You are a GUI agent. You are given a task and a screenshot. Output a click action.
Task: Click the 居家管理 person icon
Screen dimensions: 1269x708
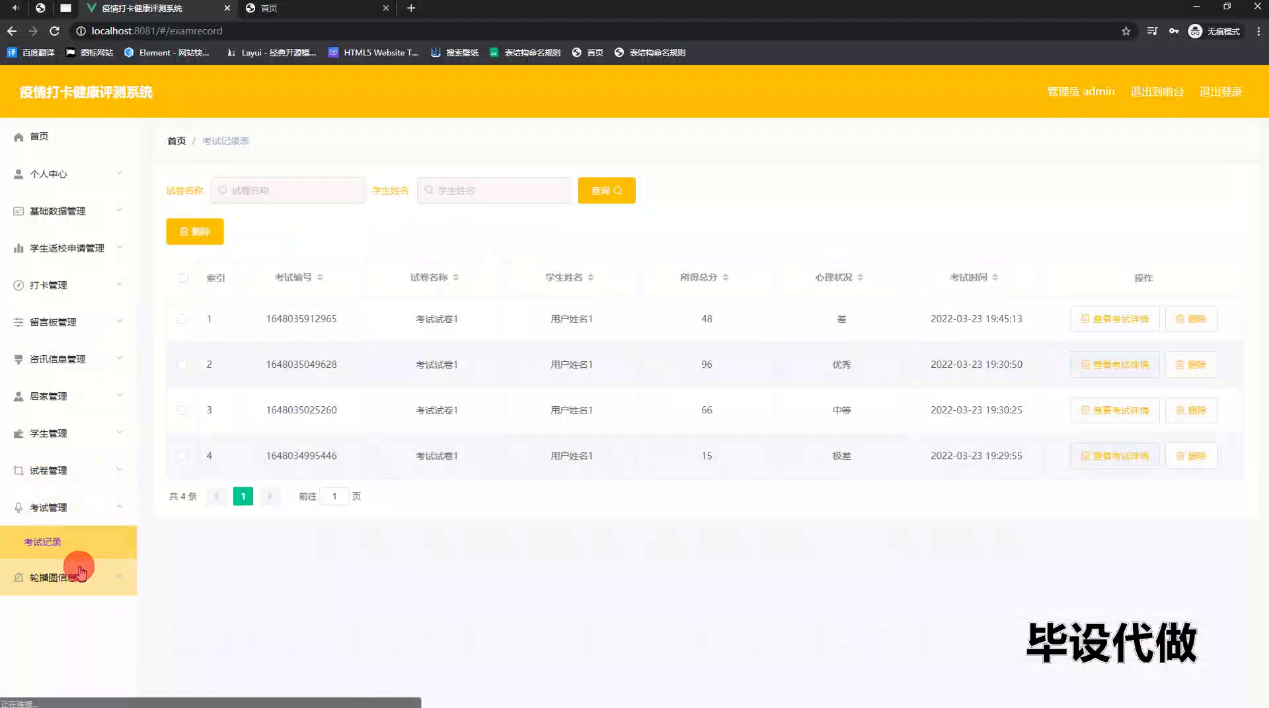click(19, 396)
